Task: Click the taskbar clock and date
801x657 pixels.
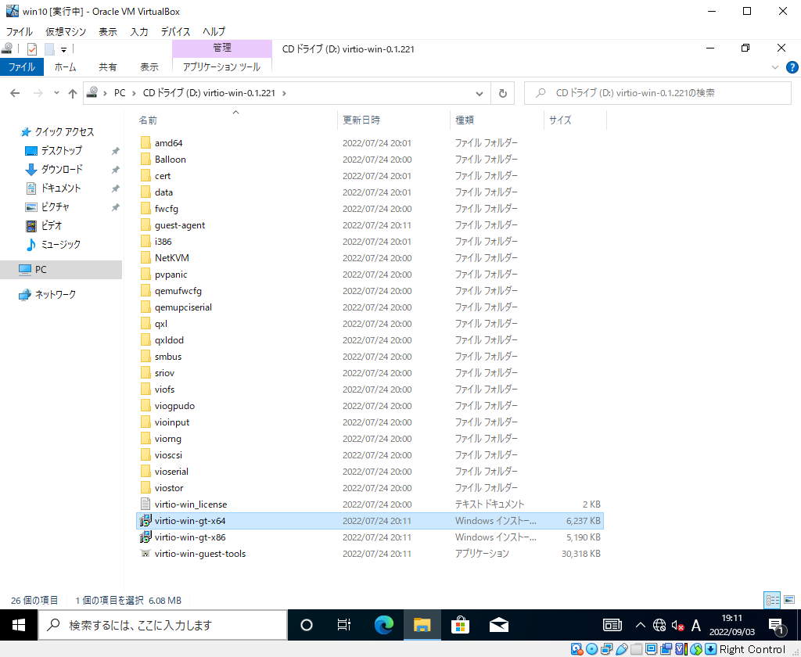Action: (x=731, y=625)
